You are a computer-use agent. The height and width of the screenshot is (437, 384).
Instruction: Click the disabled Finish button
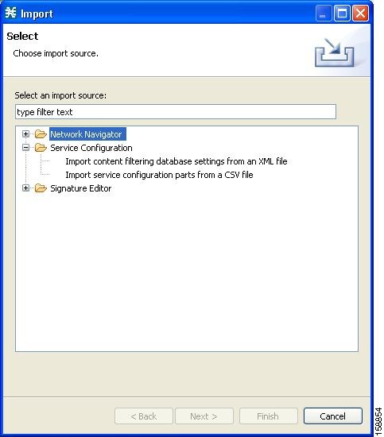coord(269,416)
